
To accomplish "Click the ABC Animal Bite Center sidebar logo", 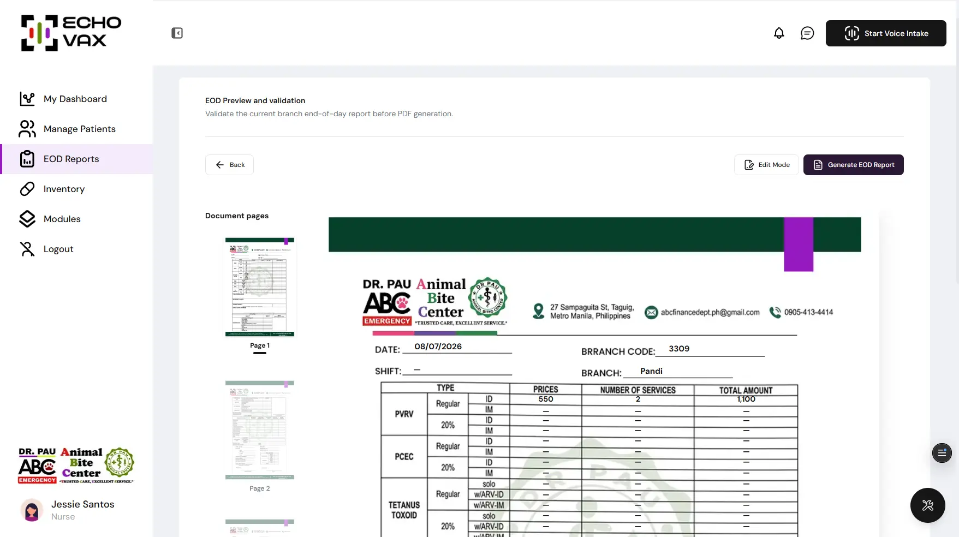I will tap(76, 466).
